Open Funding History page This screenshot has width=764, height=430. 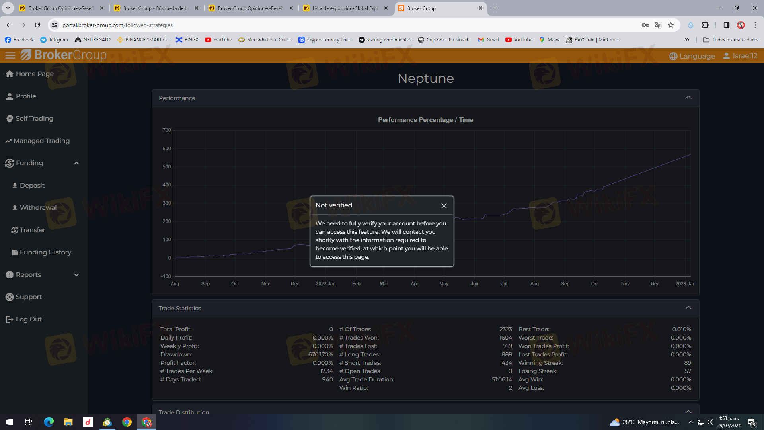coord(45,252)
